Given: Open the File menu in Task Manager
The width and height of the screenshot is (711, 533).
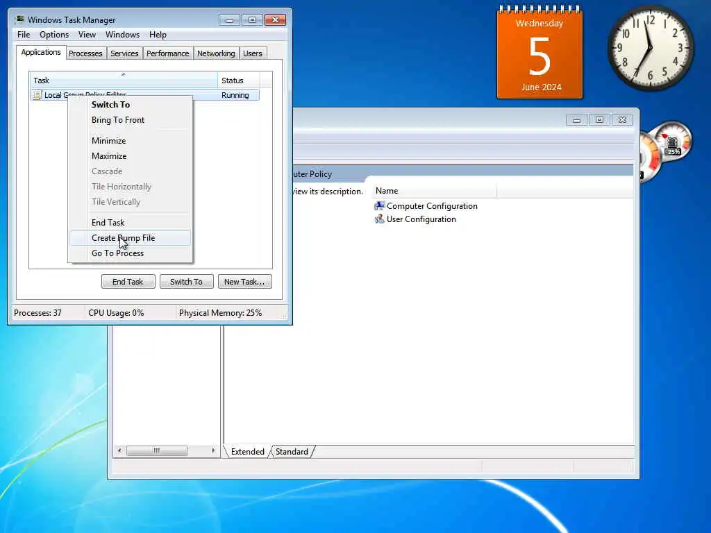Looking at the screenshot, I should (24, 35).
